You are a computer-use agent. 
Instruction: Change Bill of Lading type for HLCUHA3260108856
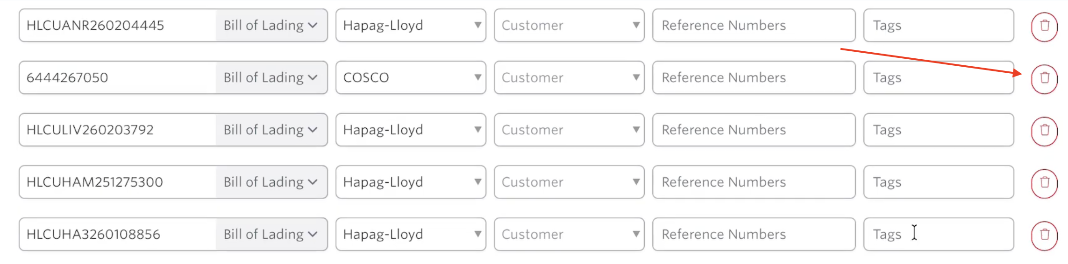[x=271, y=234]
